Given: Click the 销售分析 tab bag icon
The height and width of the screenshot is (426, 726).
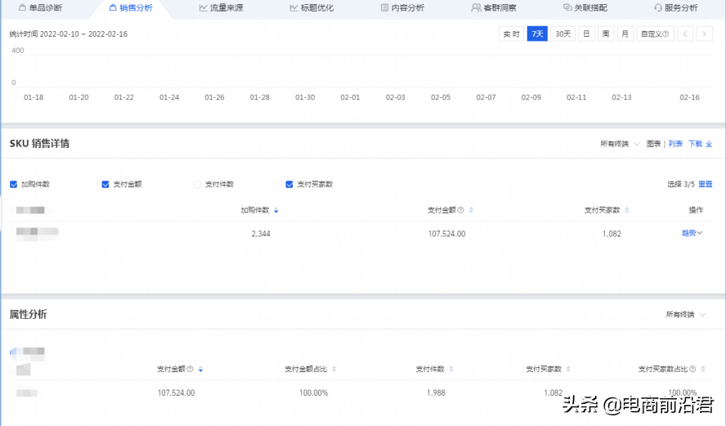Looking at the screenshot, I should 113,8.
